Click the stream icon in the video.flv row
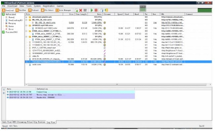 (104, 56)
